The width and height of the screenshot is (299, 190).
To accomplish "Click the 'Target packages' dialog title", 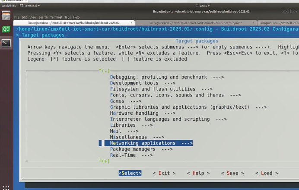I will (x=197, y=41).
